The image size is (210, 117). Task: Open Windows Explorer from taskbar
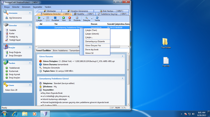pos(25,114)
